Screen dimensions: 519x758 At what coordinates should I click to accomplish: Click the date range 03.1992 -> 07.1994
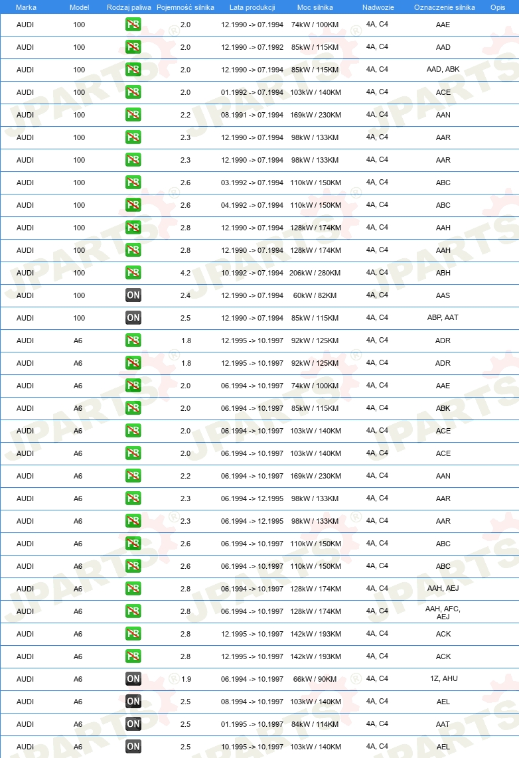pos(252,183)
